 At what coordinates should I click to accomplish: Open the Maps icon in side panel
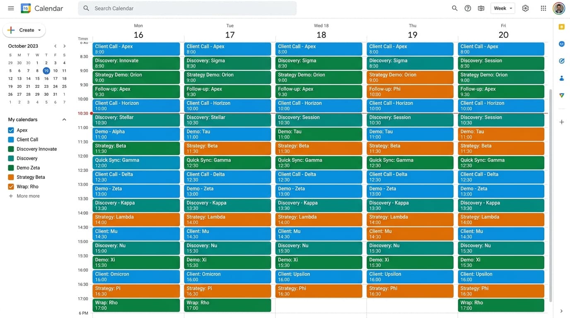pos(562,95)
